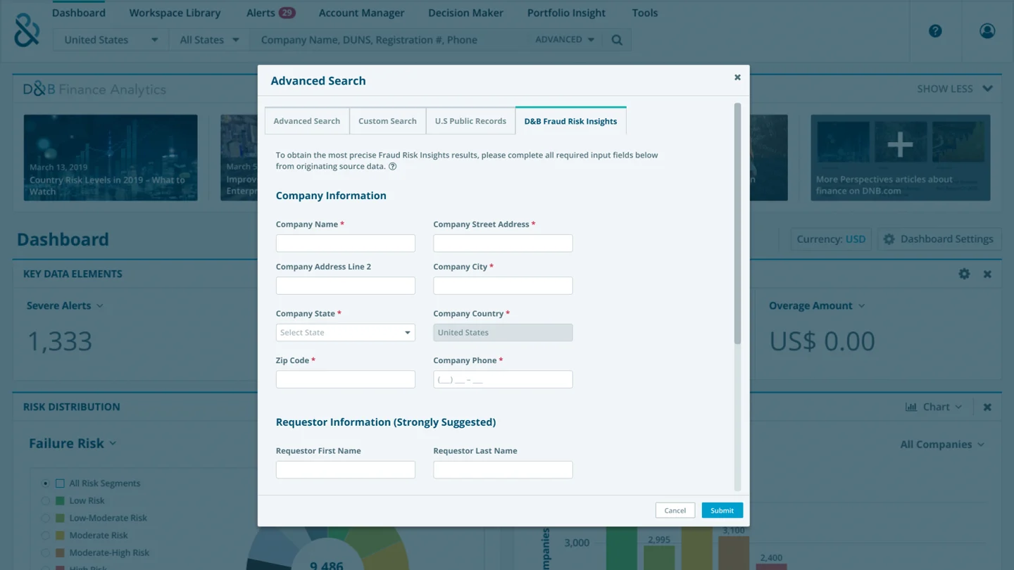Viewport: 1014px width, 570px height.
Task: Select All Risk Segments radio button
Action: (x=45, y=483)
